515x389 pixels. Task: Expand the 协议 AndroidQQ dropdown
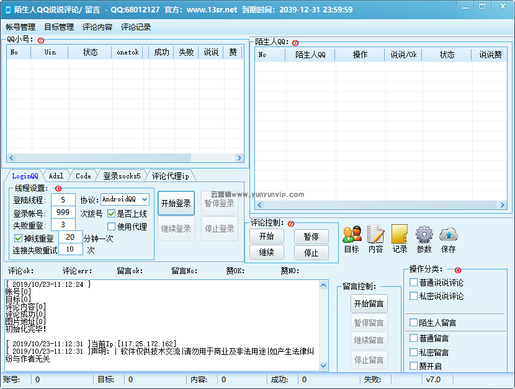point(144,199)
